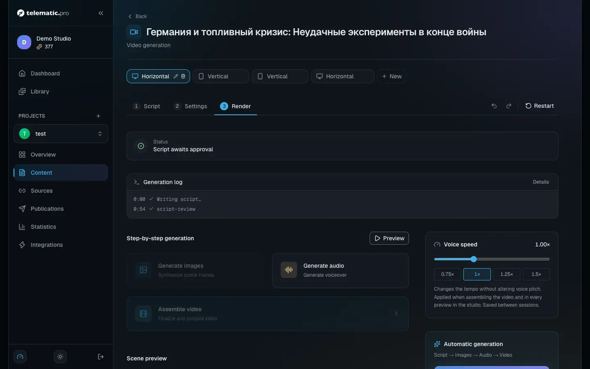Delete the Horizontal variant with trash icon
590x369 pixels.
tap(183, 76)
